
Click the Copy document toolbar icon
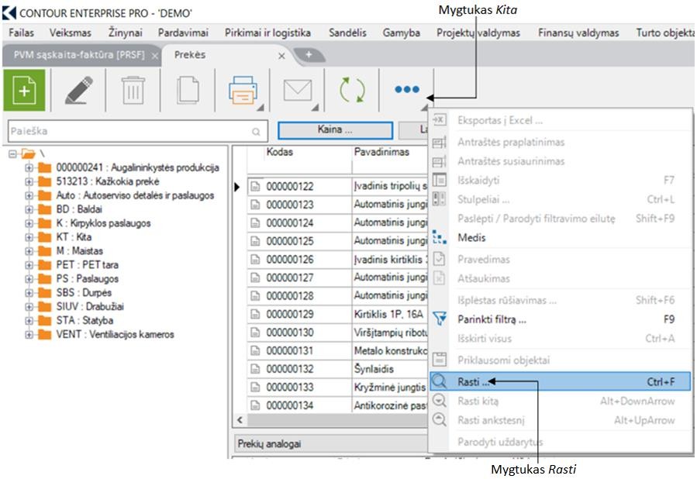pyautogui.click(x=188, y=90)
